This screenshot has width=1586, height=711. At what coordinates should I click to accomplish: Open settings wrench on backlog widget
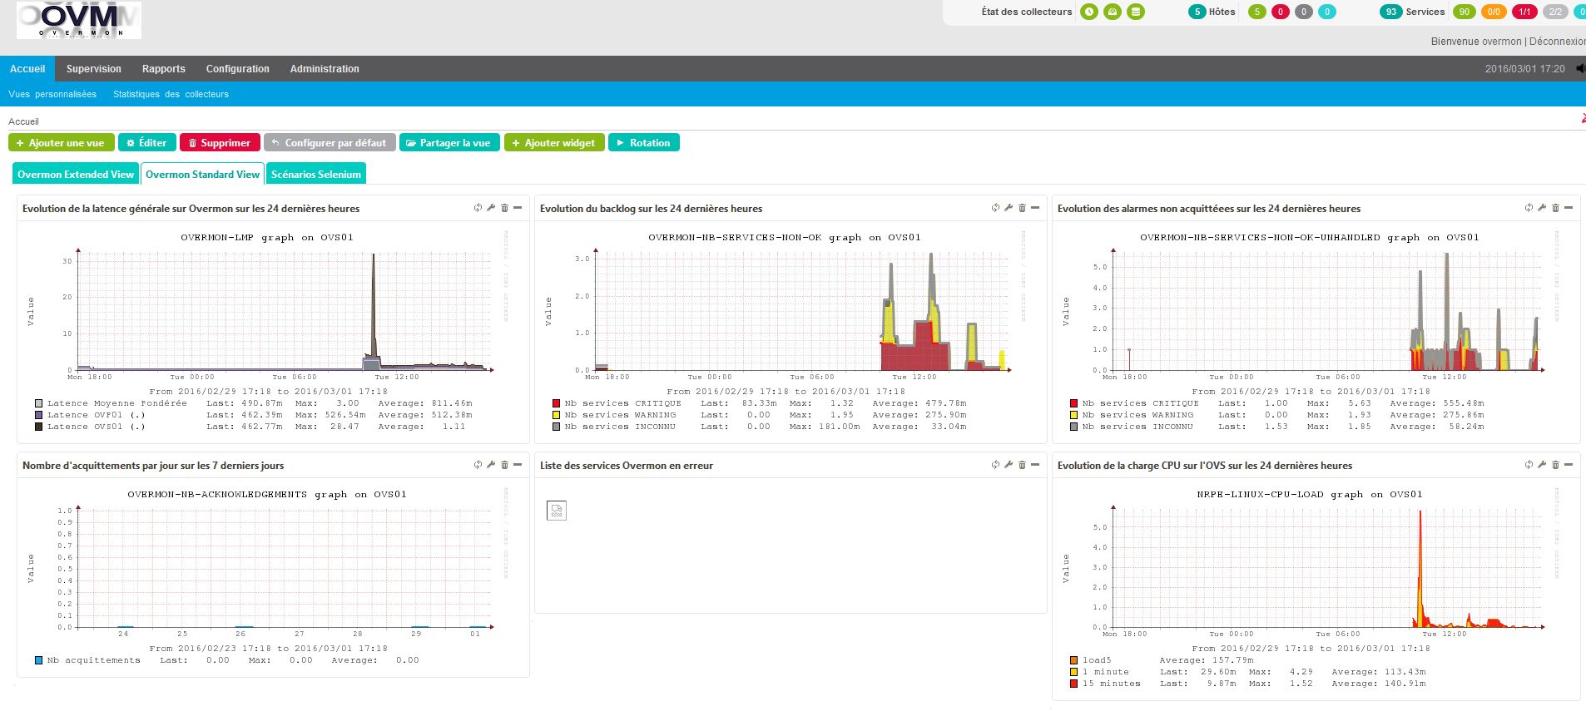pos(1009,208)
